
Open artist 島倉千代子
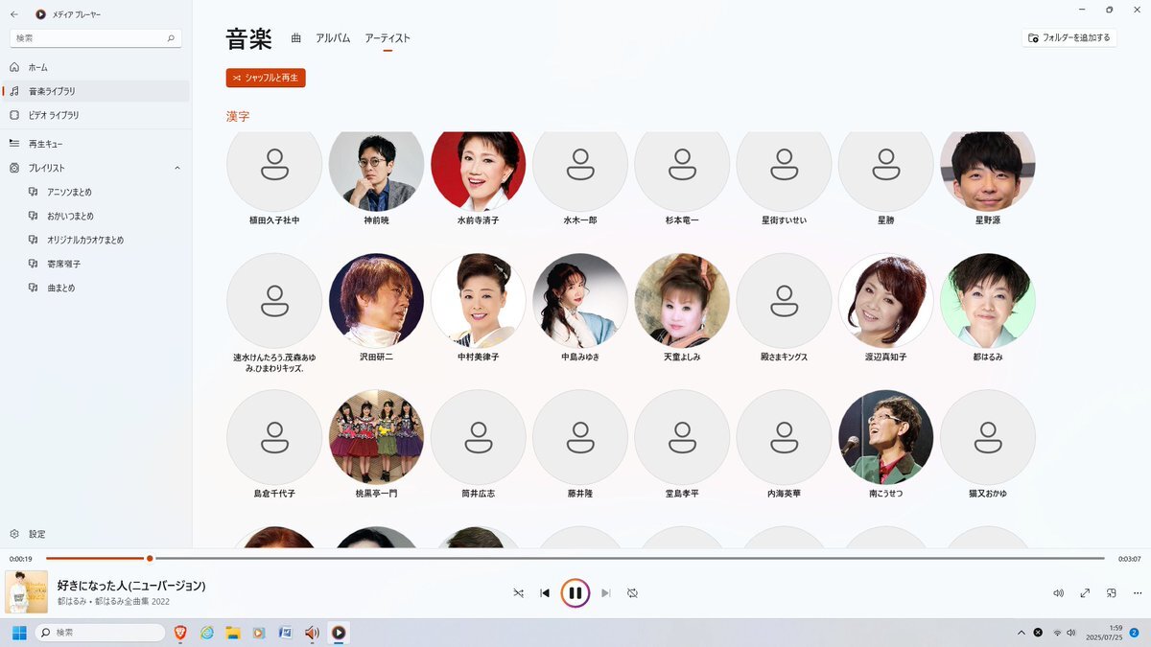coord(274,445)
